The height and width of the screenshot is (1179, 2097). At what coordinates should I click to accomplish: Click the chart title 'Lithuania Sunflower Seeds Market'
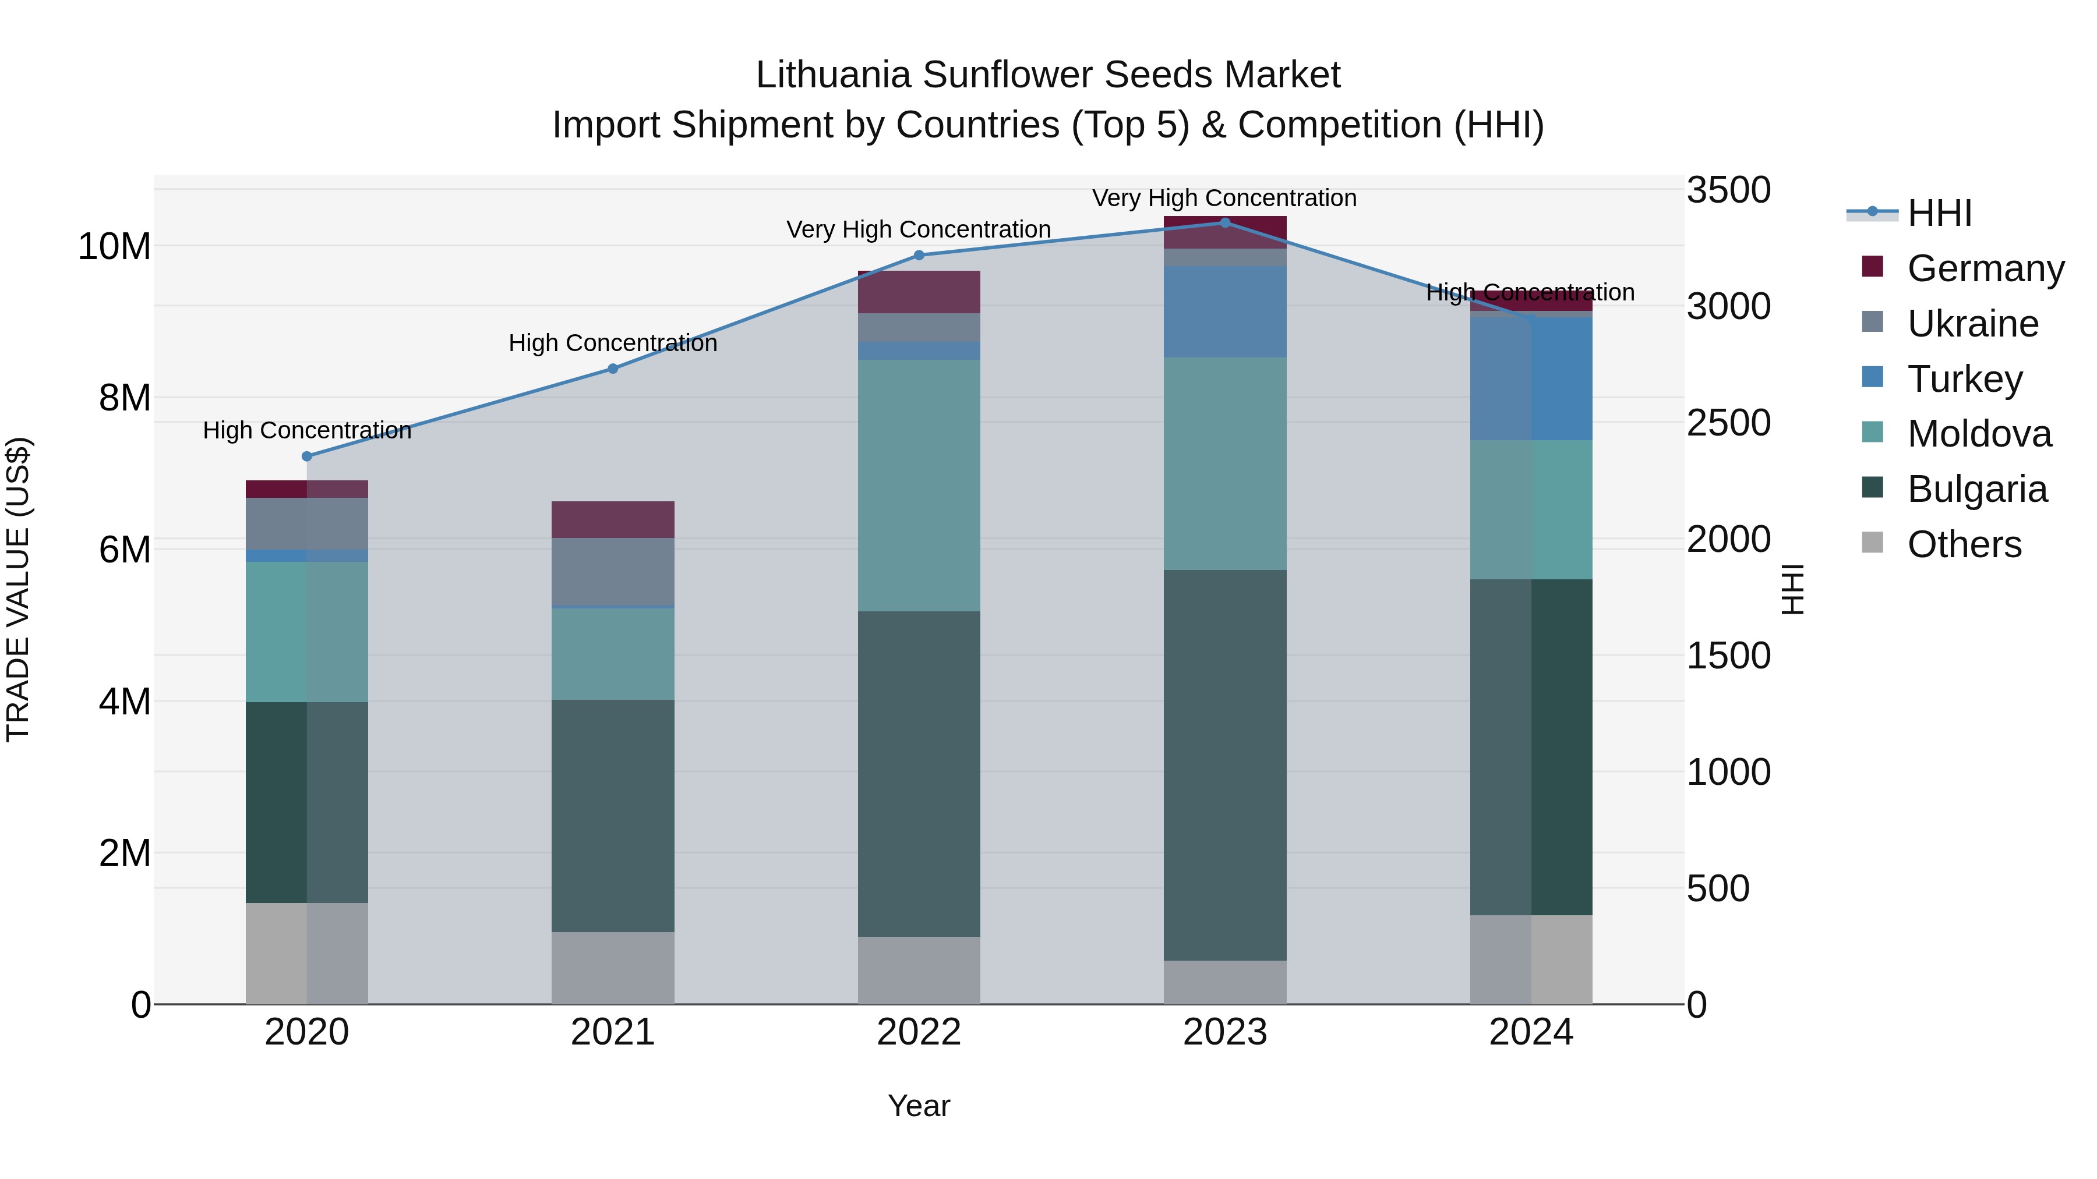1048,75
